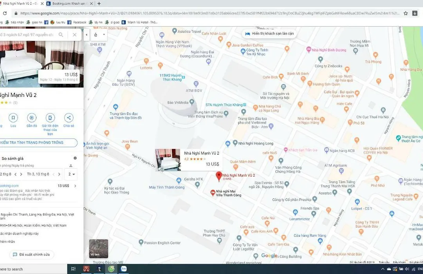
Task: Click the address bar URL field
Action: coord(210,13)
